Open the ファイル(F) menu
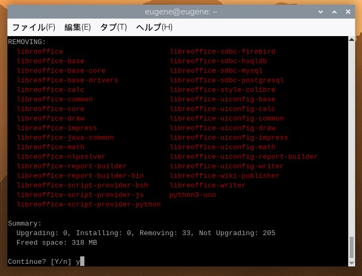Screen dimensions: 362x276 point(34,27)
